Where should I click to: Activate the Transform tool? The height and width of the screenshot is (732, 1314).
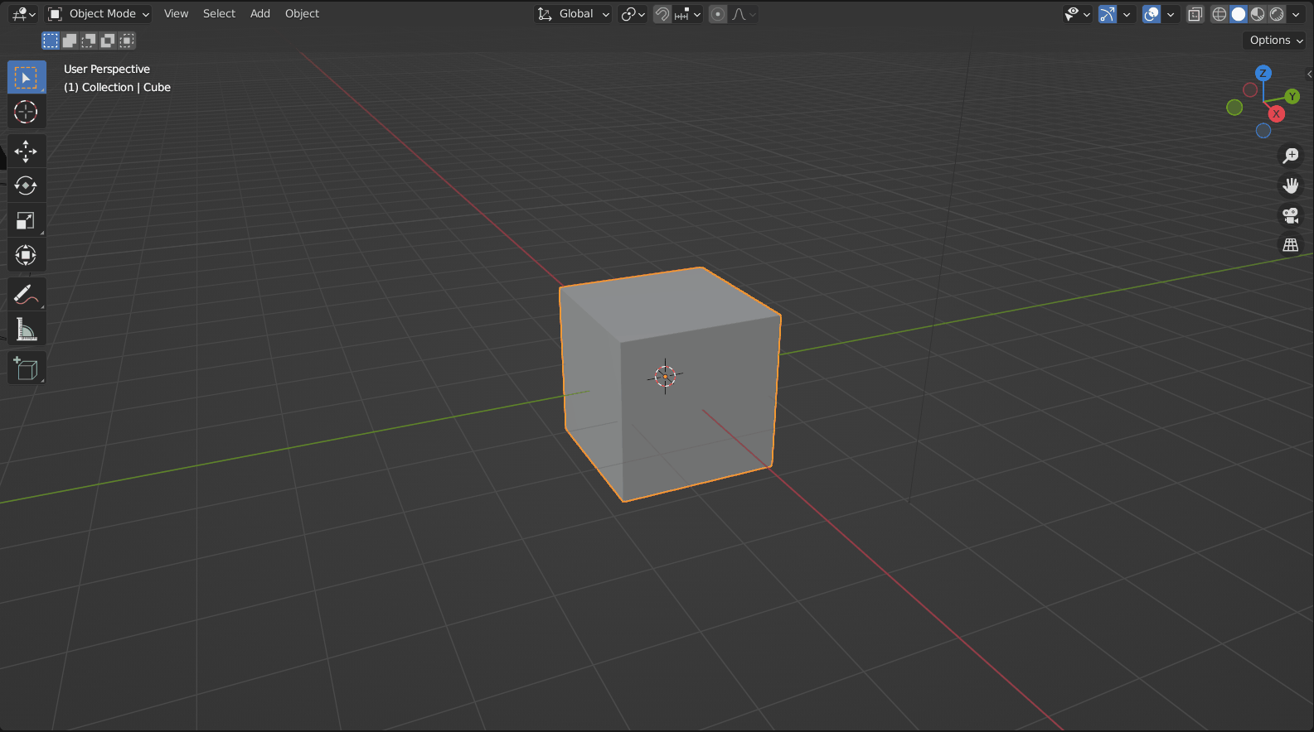[x=27, y=255]
